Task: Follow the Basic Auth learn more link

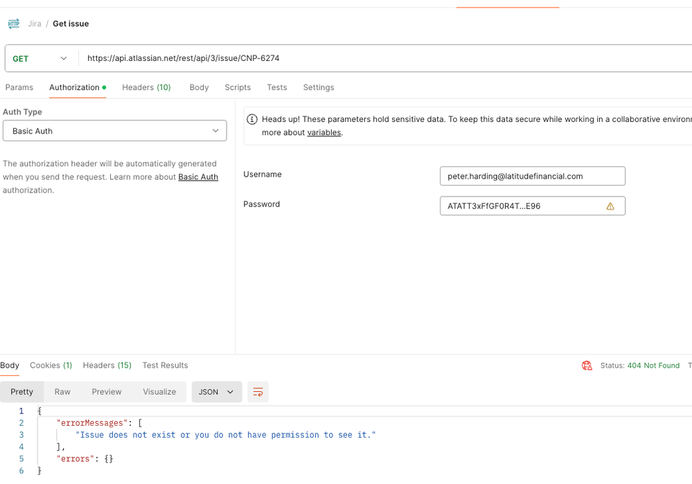Action: tap(198, 177)
